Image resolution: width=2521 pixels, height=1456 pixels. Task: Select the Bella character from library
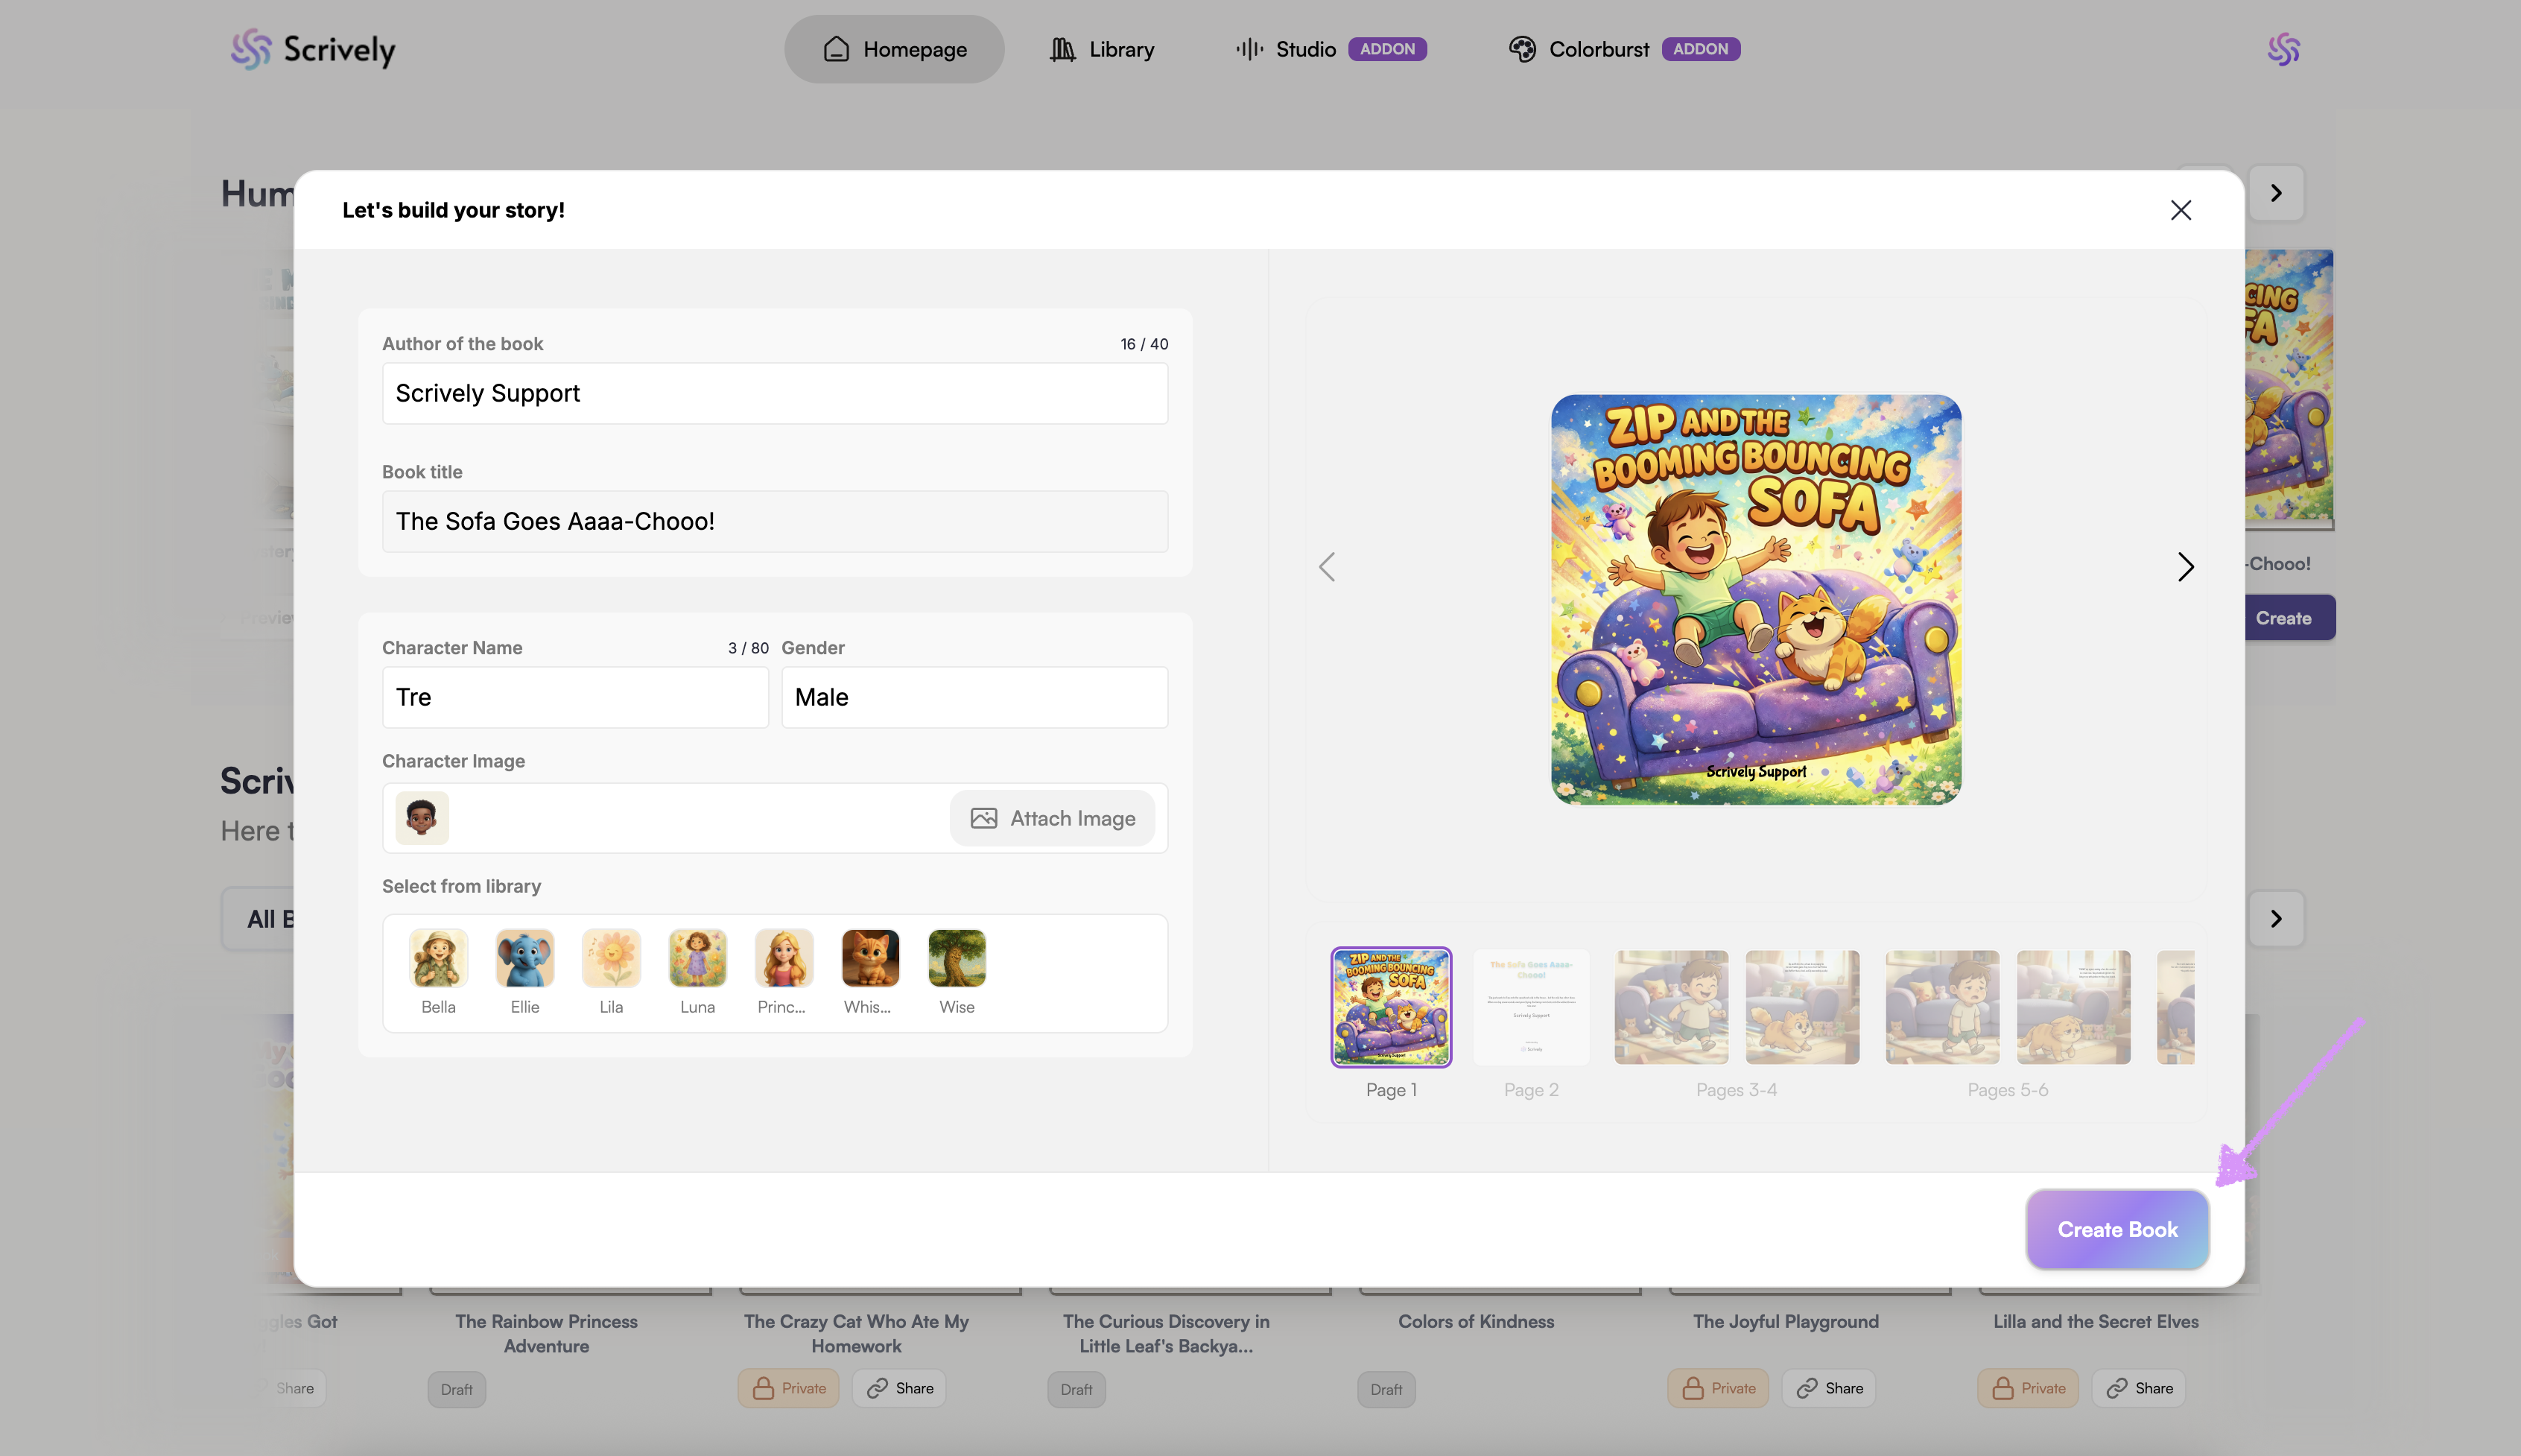point(438,959)
